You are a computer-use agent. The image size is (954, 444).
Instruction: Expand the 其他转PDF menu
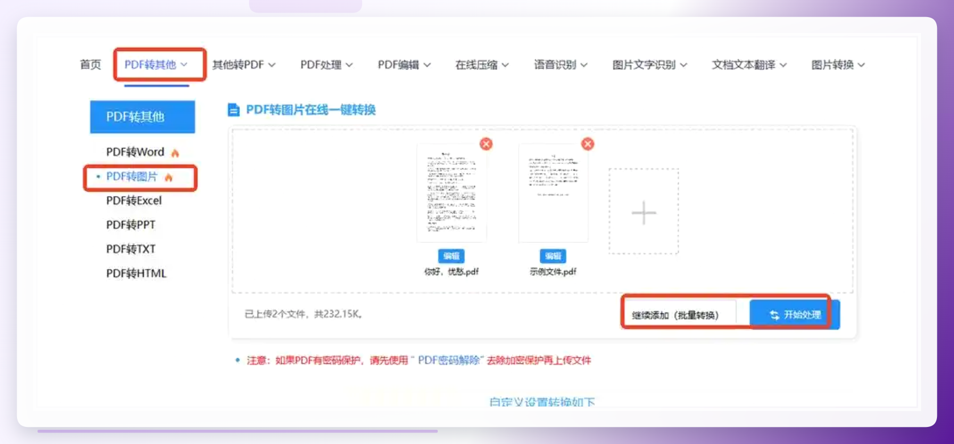pos(244,65)
